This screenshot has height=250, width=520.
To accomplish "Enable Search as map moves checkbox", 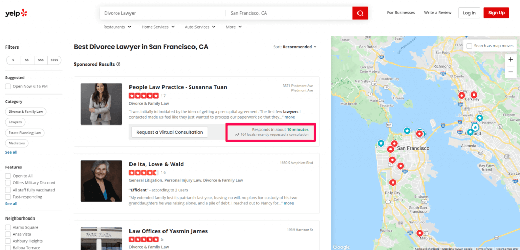I will pos(469,46).
